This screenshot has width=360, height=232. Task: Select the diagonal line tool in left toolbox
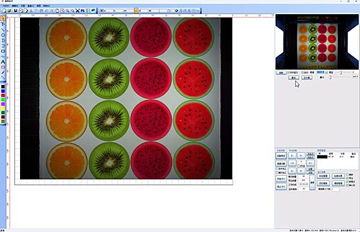point(3,30)
